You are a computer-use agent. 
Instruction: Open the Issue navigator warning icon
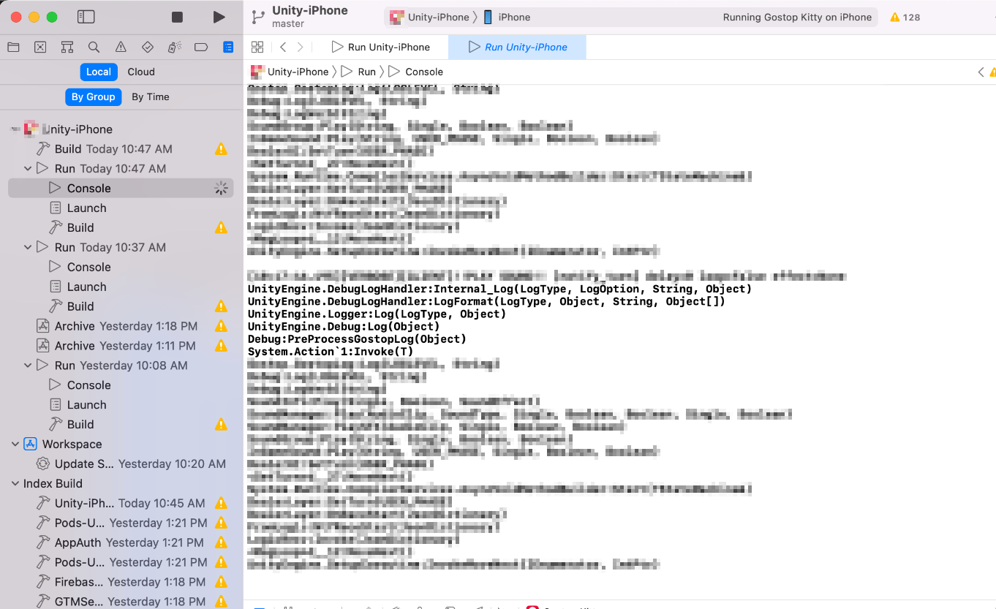coord(121,47)
